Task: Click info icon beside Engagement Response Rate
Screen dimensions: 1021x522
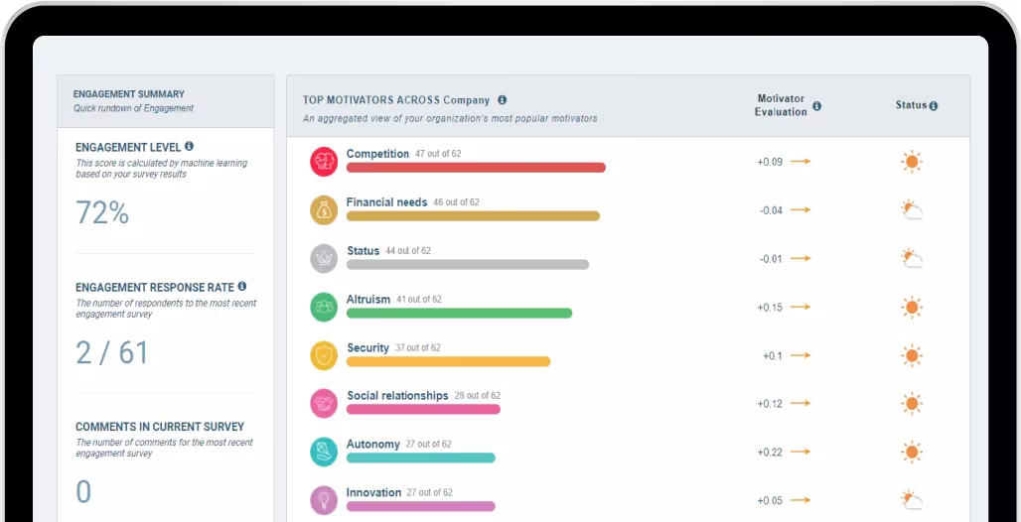Action: pos(241,287)
